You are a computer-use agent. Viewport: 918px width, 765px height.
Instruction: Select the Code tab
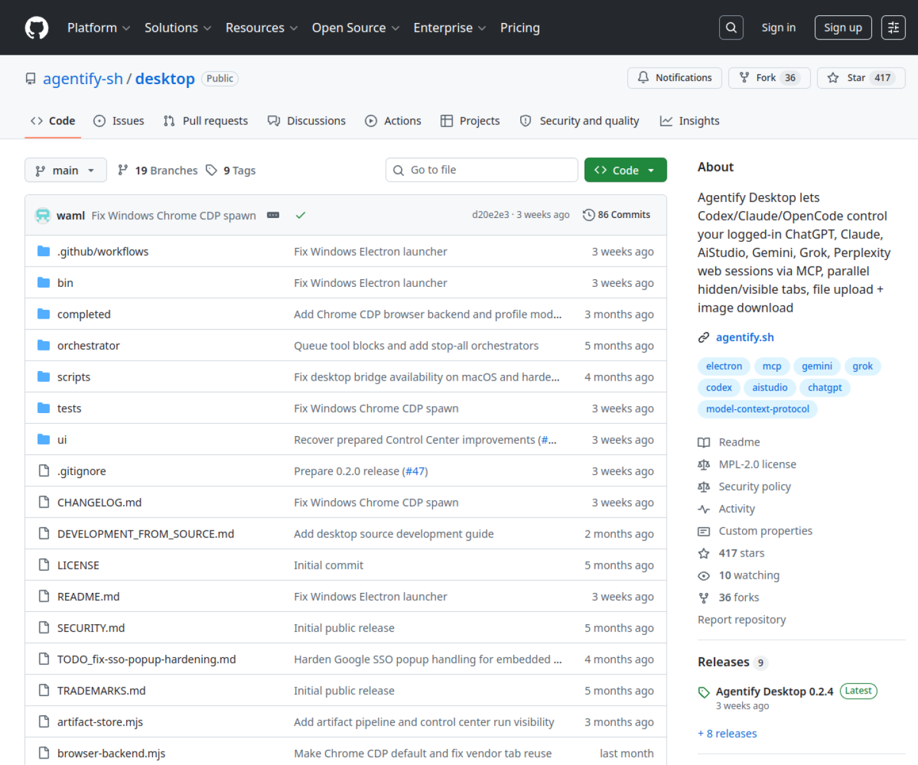tap(53, 121)
